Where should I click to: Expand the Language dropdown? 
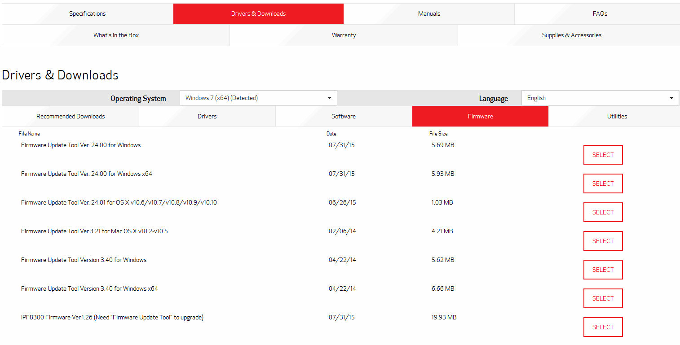tap(600, 97)
